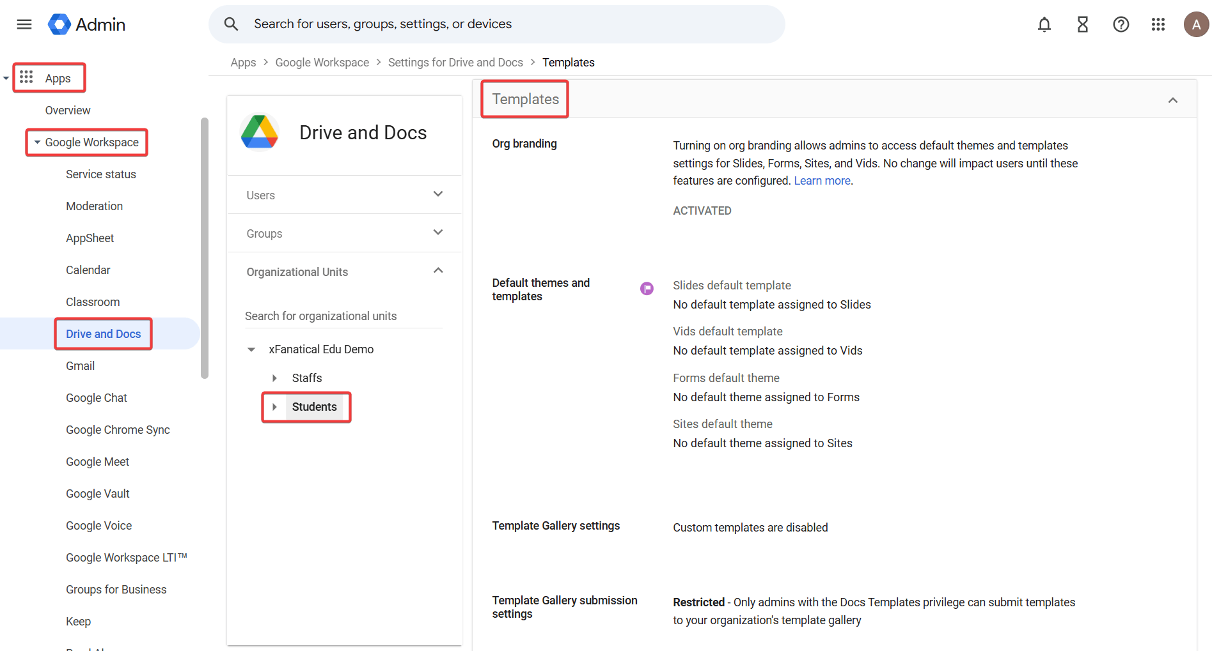Open Calendar settings

(88, 270)
